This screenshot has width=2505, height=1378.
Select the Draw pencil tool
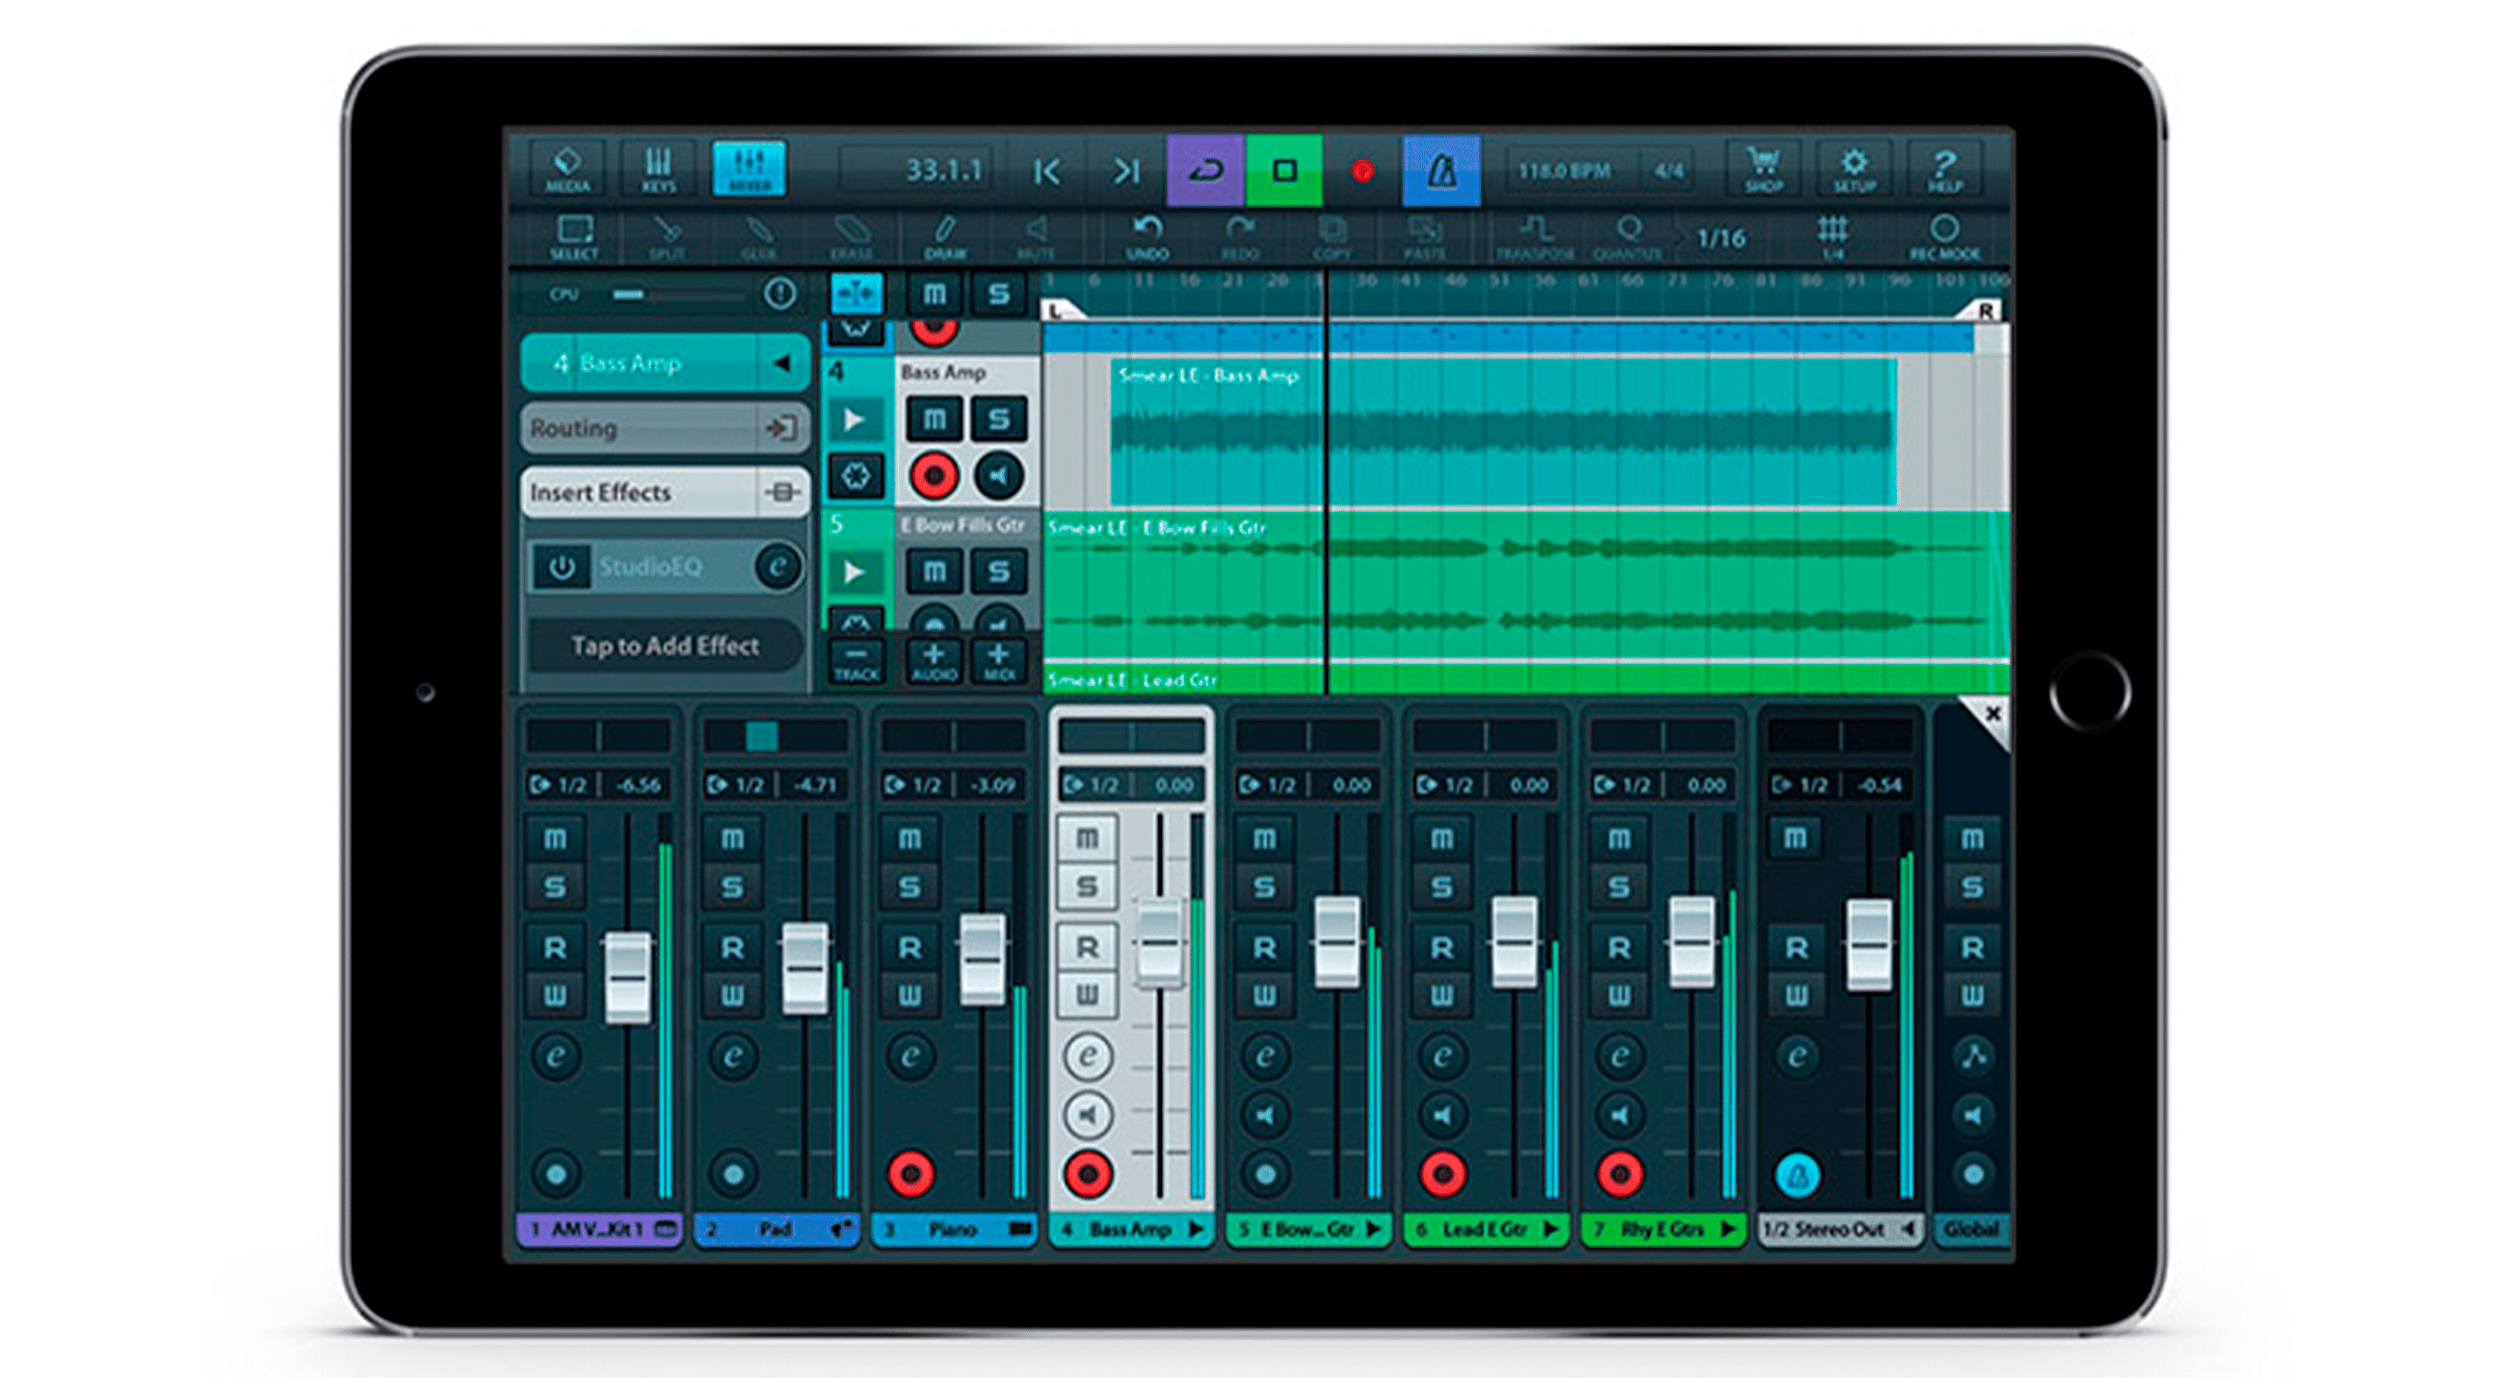943,237
